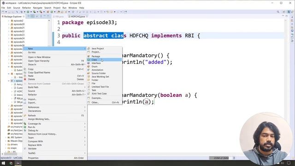
Task: Click the Debug As bug icon
Action: pyautogui.click(x=25, y=130)
